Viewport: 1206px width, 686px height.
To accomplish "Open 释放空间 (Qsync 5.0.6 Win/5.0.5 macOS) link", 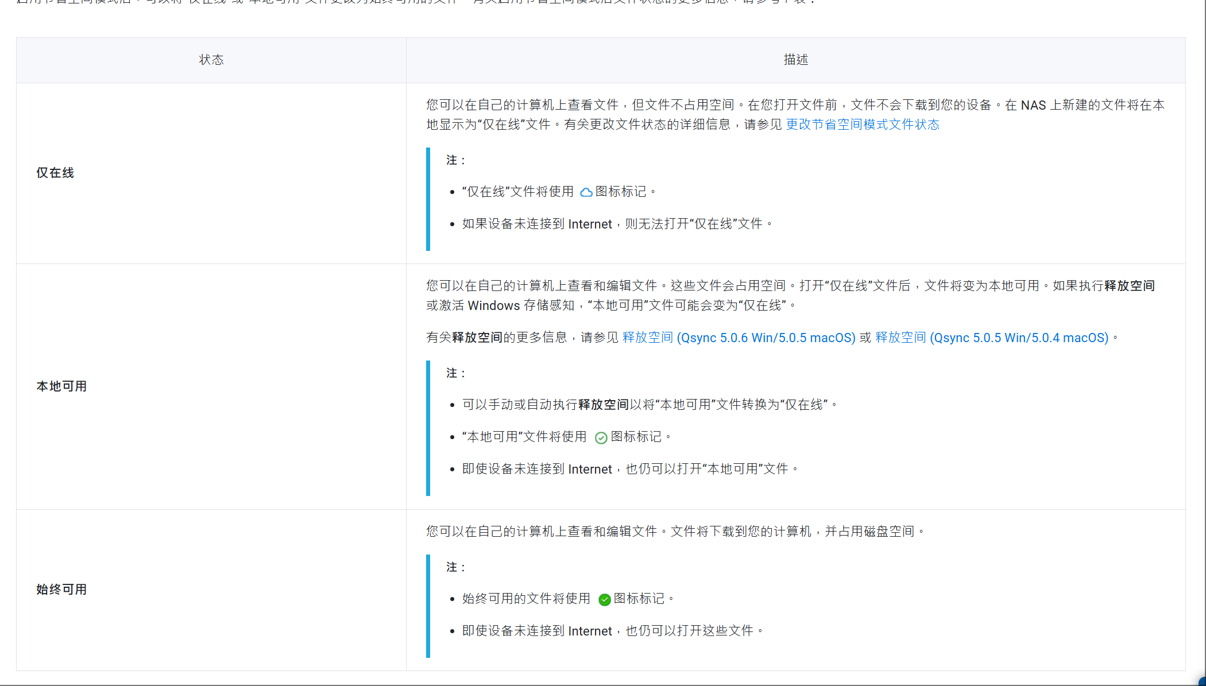I will point(739,338).
